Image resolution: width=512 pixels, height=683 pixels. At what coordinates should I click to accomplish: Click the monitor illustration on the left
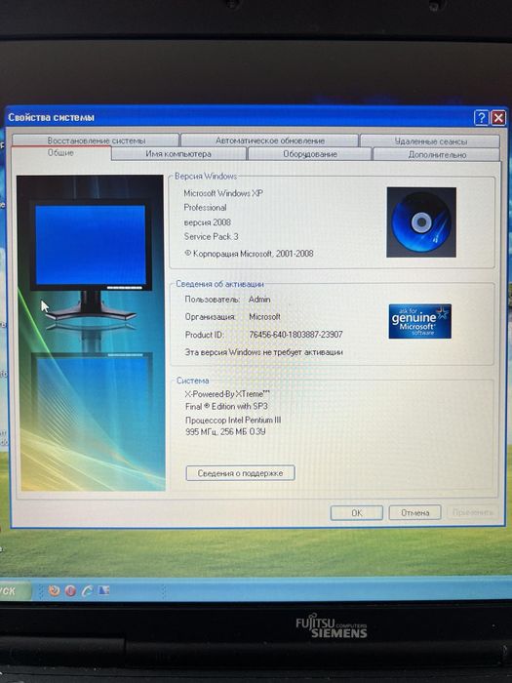[x=91, y=333]
